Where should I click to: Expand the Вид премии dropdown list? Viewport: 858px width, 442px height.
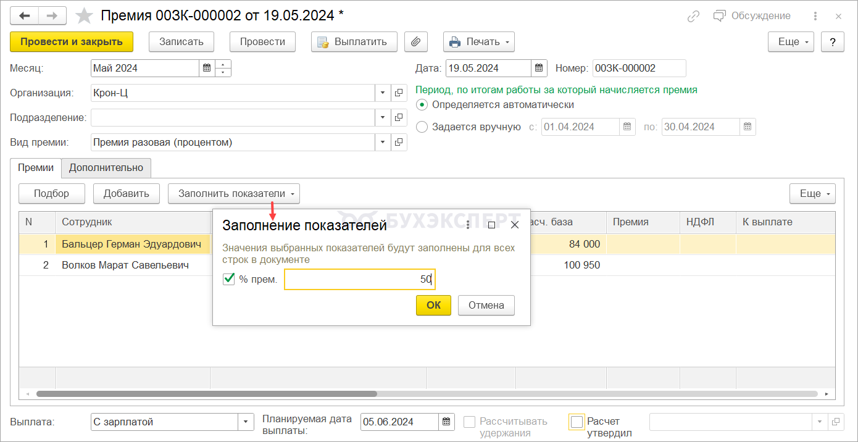click(383, 143)
